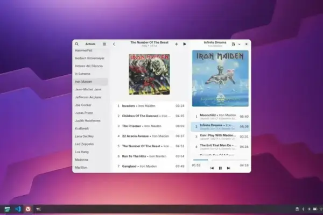Play track 6 Run To The Hills

coord(151,156)
